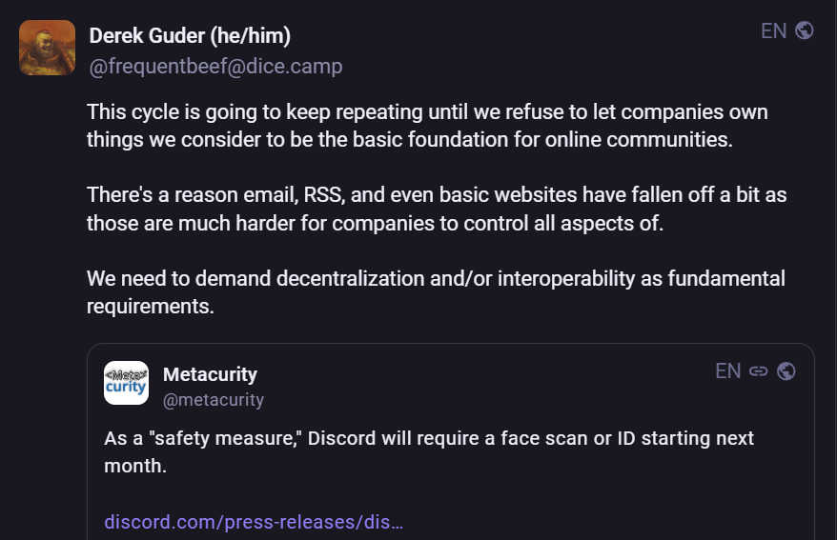
Task: Click the globe icon on Derek's post
Action: [x=805, y=30]
